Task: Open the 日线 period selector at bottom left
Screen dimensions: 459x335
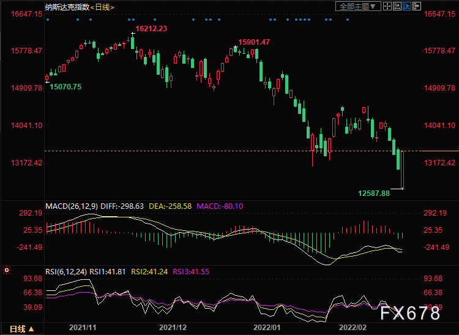Action: click(x=22, y=329)
